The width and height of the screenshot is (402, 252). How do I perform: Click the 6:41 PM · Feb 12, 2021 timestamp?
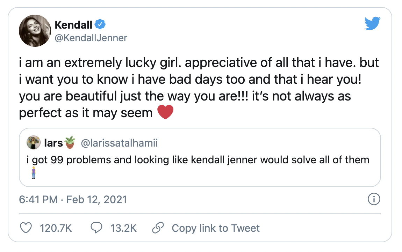point(73,200)
